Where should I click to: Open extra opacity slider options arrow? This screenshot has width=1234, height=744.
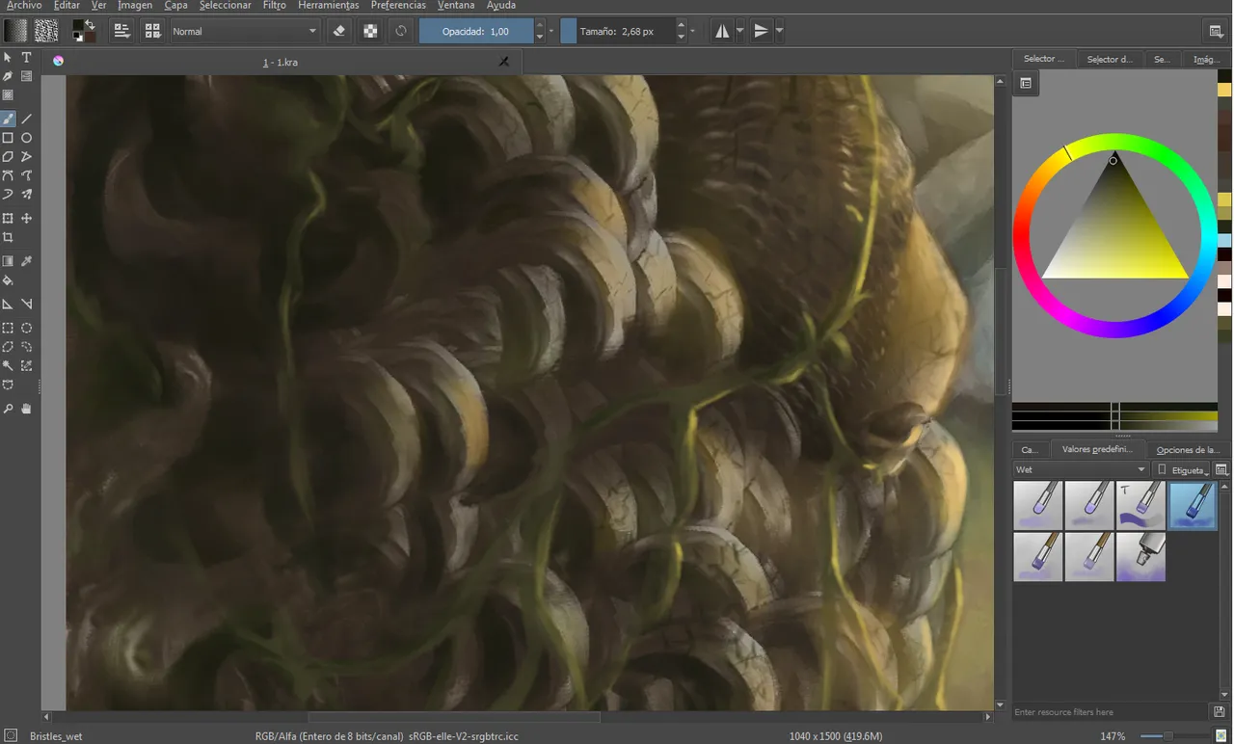[551, 31]
